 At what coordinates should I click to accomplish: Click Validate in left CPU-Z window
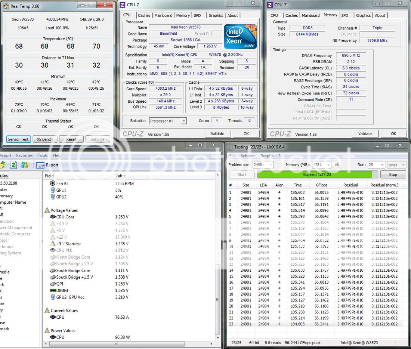(x=217, y=134)
